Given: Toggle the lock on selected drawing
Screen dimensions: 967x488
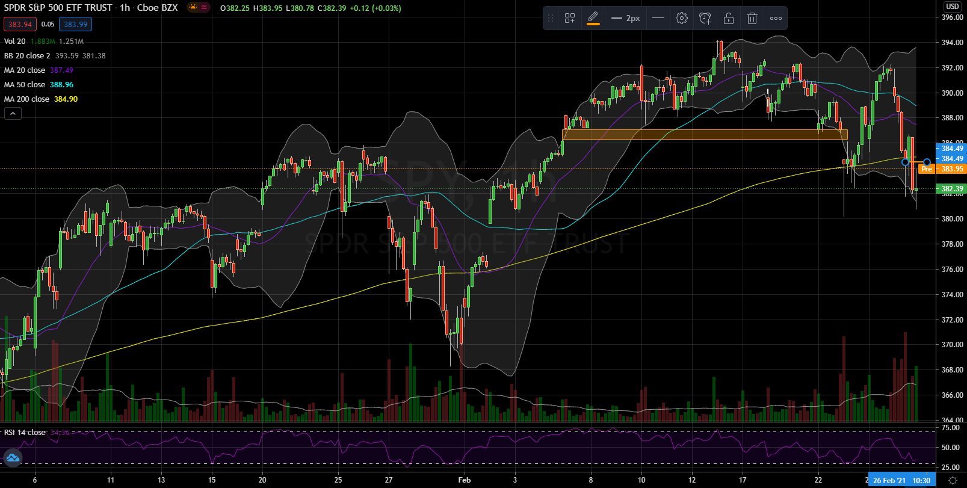Looking at the screenshot, I should click(729, 18).
